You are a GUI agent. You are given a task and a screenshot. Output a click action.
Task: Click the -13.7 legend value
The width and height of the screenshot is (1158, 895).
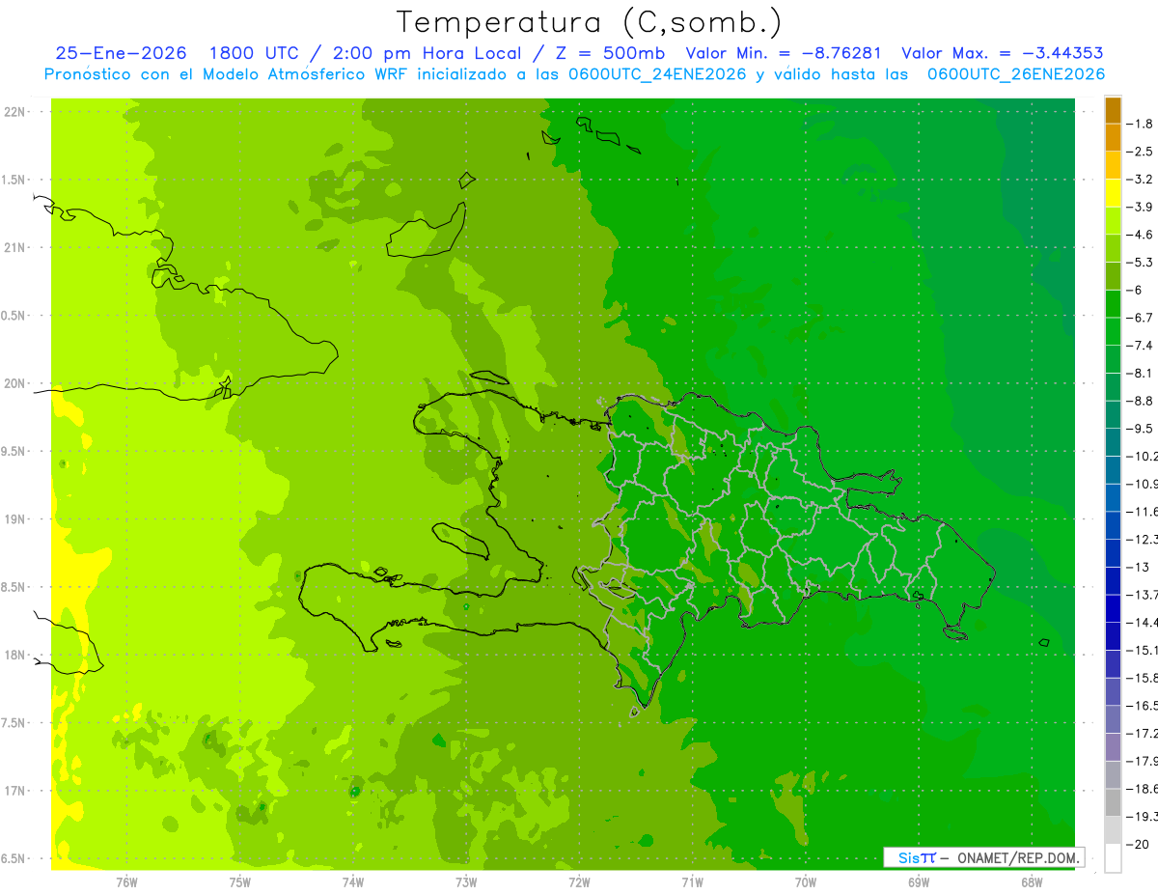(x=1142, y=594)
